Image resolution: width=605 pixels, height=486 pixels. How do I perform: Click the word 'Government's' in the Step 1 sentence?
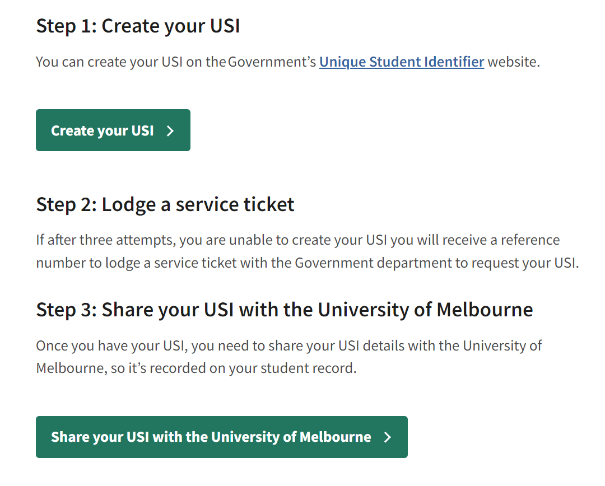(272, 62)
